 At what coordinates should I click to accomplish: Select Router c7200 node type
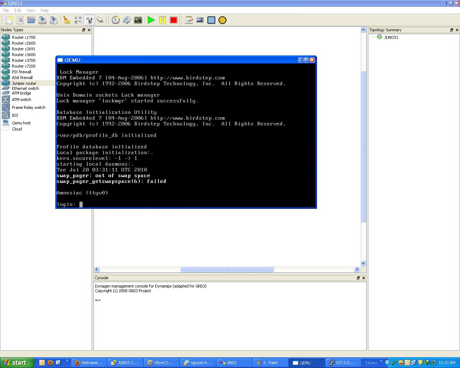[23, 66]
